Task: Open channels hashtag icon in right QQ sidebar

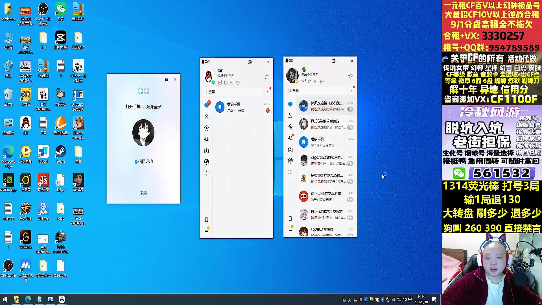Action: tap(290, 138)
